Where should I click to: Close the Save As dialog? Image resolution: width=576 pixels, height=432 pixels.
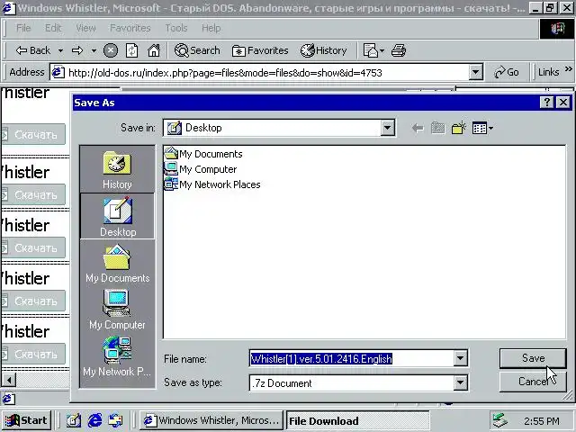coord(563,102)
